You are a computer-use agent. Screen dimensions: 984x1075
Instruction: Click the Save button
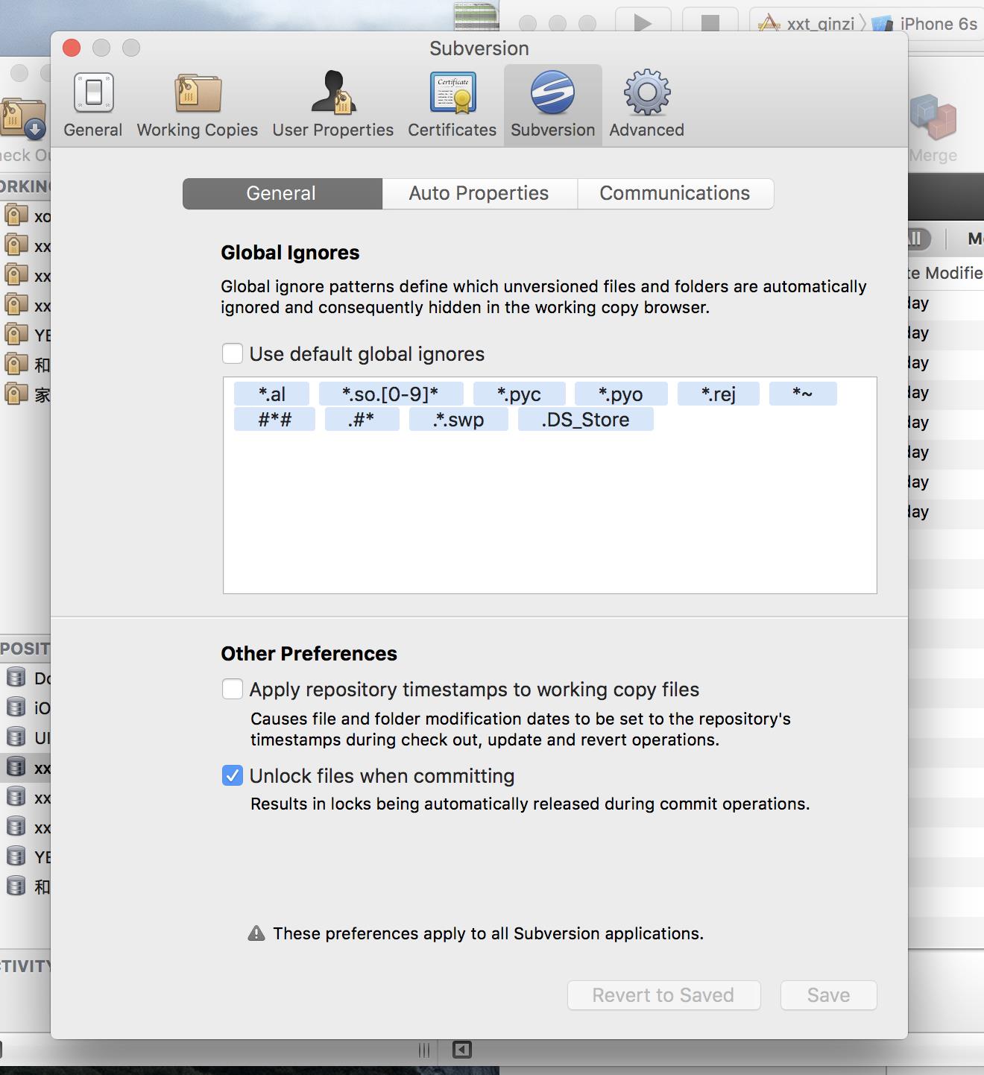[x=828, y=995]
